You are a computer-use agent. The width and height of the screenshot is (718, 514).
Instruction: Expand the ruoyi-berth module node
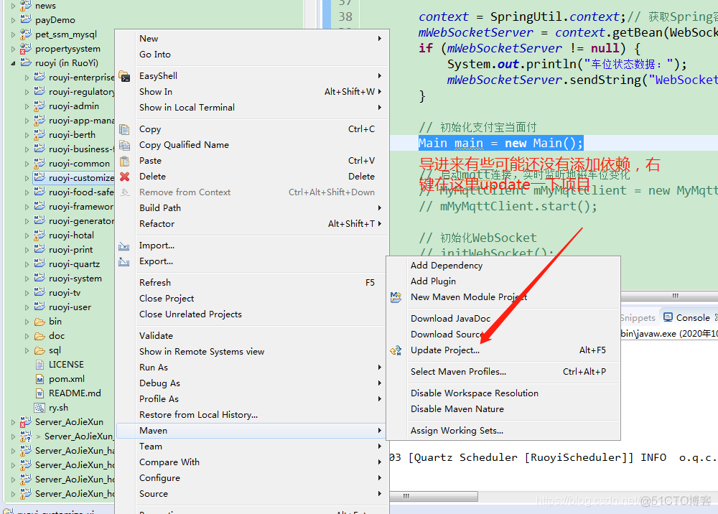(27, 135)
